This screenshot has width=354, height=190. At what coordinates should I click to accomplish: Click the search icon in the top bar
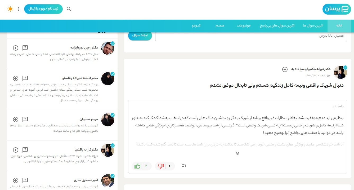[69, 9]
